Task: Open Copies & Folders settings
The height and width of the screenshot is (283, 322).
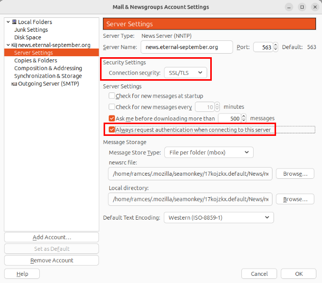Action: pos(36,60)
